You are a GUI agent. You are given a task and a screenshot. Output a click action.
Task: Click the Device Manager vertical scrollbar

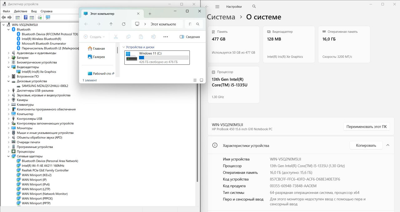pyautogui.click(x=197, y=131)
